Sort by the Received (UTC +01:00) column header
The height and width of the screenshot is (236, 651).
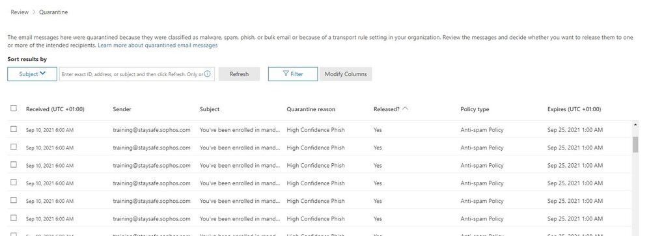coord(55,109)
